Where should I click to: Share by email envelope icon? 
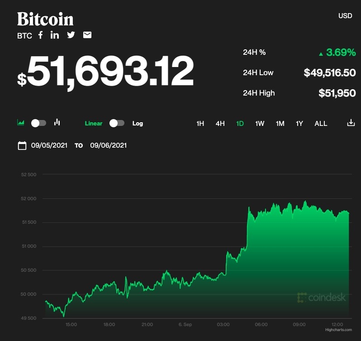pyautogui.click(x=87, y=35)
